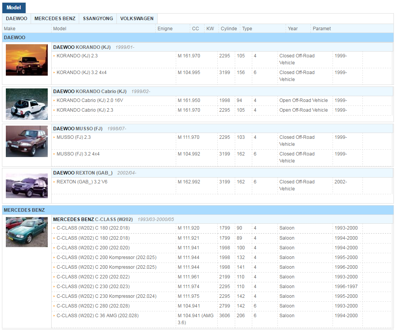Open C 200 Kompressor row with 132 KW
The width and height of the screenshot is (397, 330).
tap(107, 257)
